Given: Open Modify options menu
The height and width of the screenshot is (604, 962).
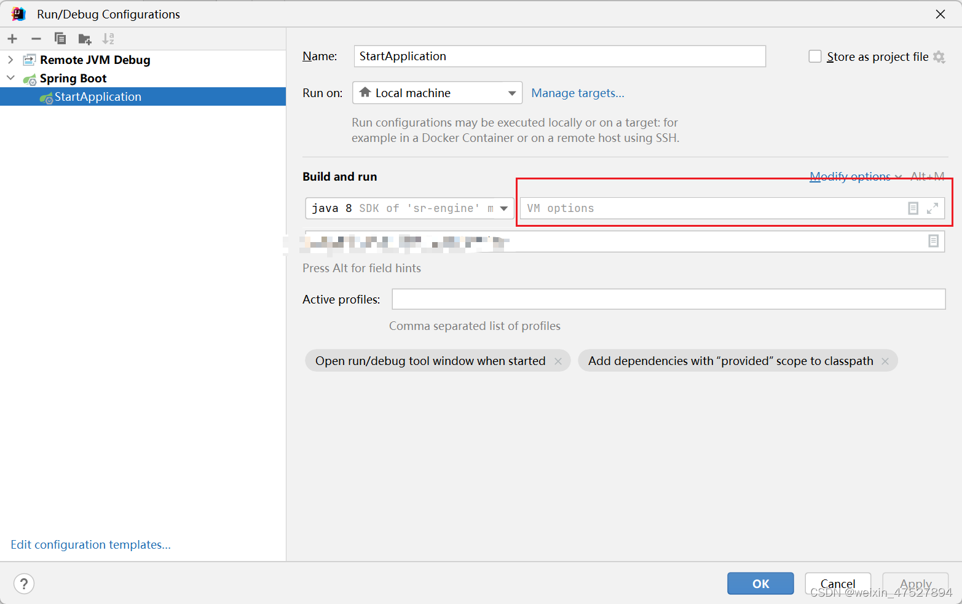Looking at the screenshot, I should pyautogui.click(x=856, y=177).
